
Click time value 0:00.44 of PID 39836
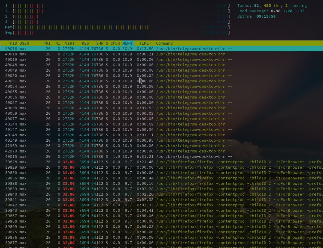click(145, 178)
